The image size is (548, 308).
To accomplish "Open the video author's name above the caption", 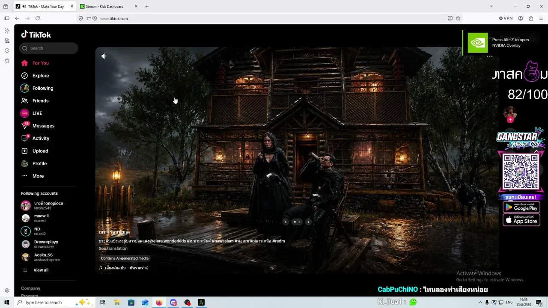I will pos(114,232).
